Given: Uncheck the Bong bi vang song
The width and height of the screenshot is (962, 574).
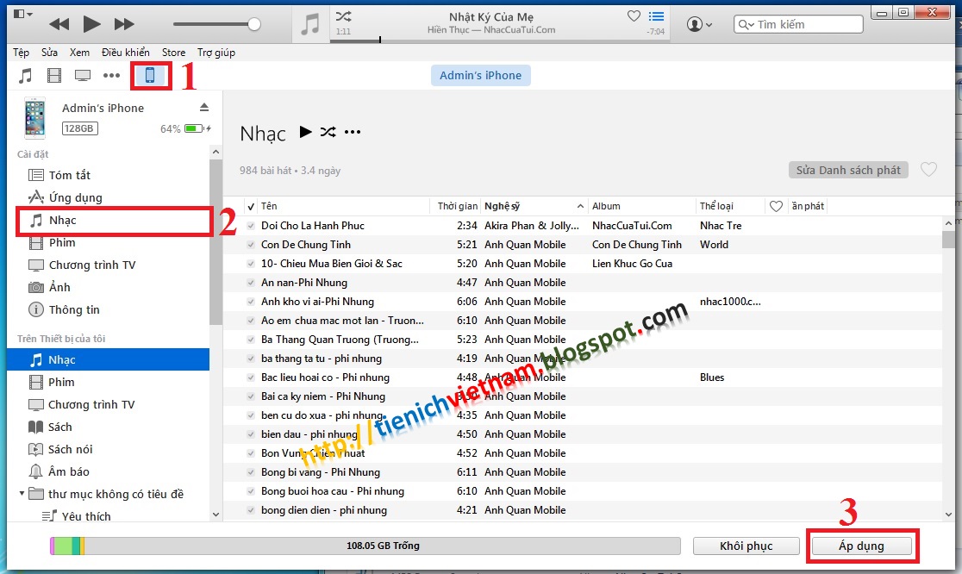Looking at the screenshot, I should coord(250,472).
